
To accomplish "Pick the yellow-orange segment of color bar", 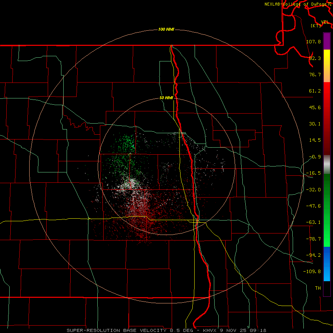I will click(327, 66).
